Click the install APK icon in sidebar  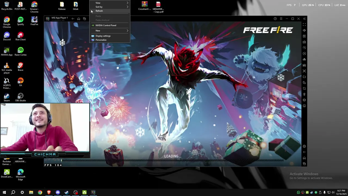point(304,65)
